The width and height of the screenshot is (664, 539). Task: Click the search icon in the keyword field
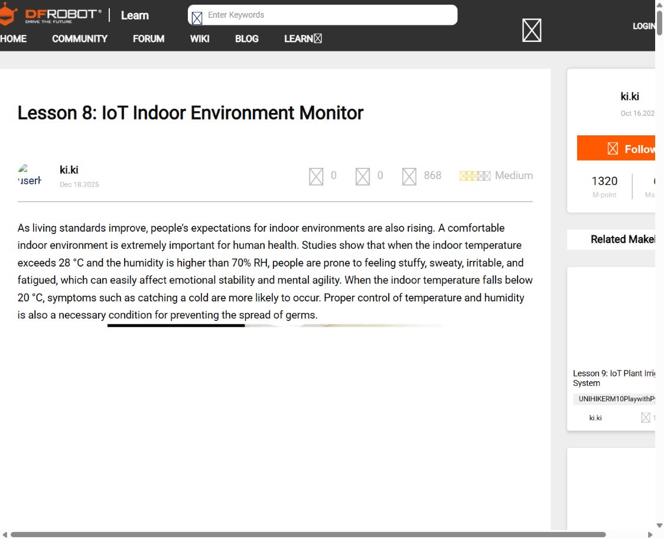(x=197, y=18)
